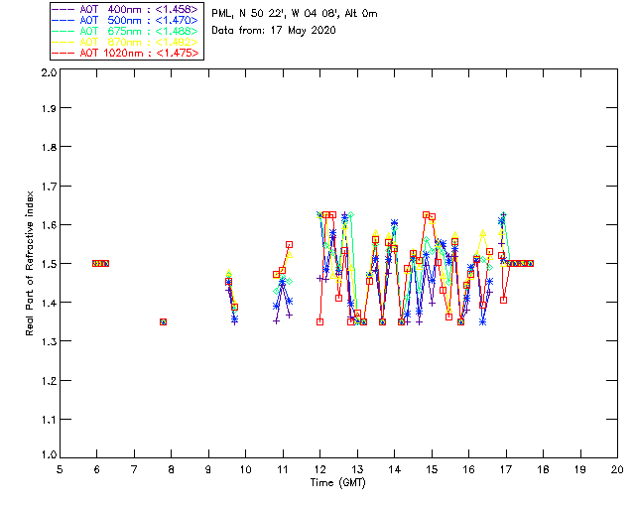The height and width of the screenshot is (508, 635).
Task: Click the 2.0 y-axis tick label
Action: [x=49, y=73]
